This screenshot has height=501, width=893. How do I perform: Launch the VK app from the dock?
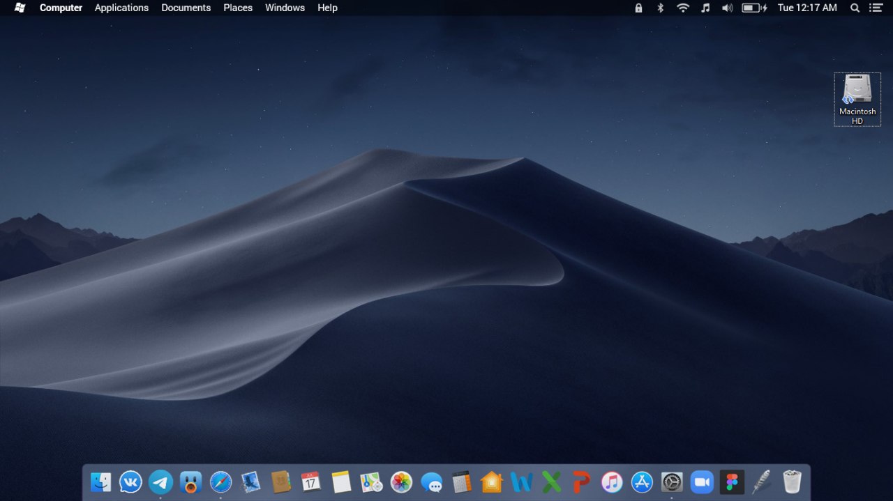pyautogui.click(x=130, y=481)
